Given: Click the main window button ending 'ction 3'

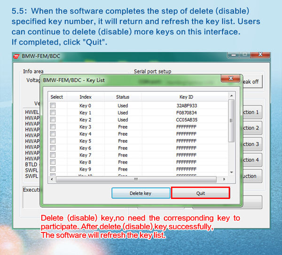Looking at the screenshot, I should point(252,144).
